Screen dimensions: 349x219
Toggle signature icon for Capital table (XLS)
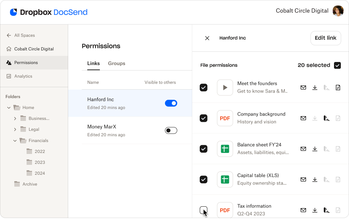click(326, 179)
